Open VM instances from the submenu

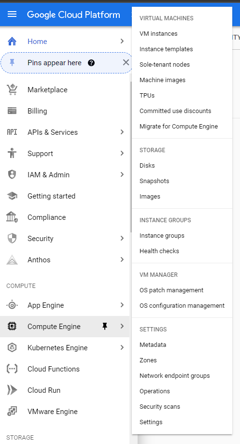click(158, 34)
